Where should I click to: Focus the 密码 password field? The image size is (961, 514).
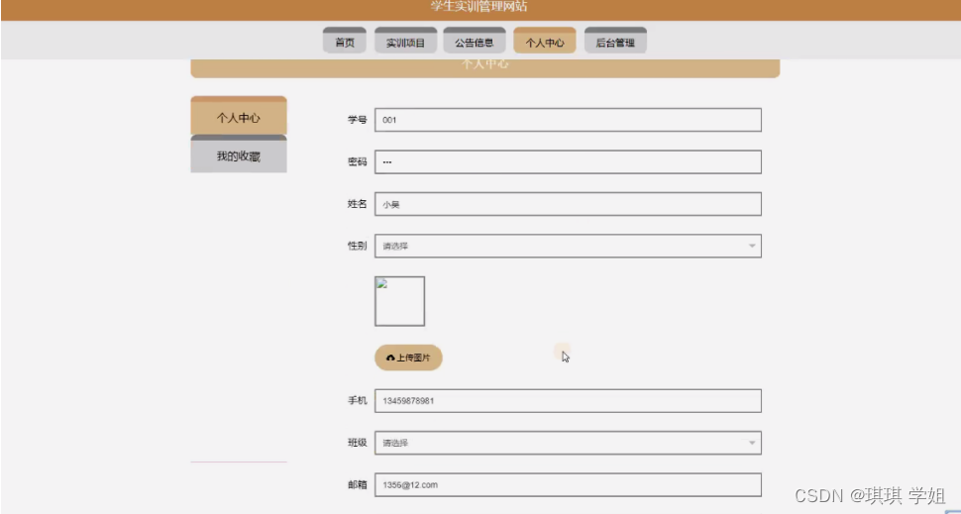pos(568,162)
